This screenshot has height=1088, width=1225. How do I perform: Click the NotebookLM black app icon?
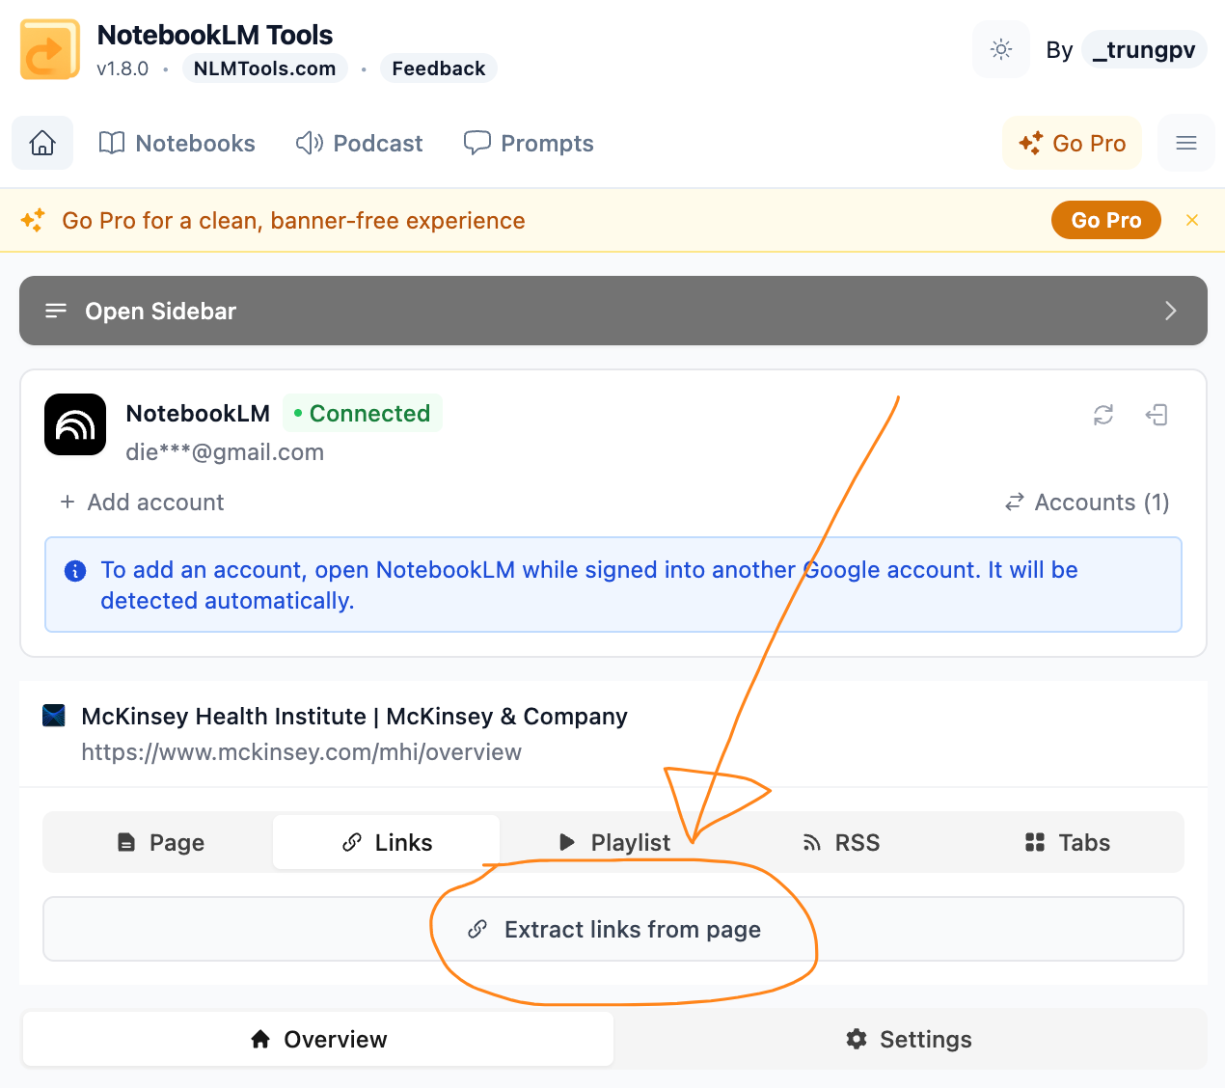click(x=75, y=424)
